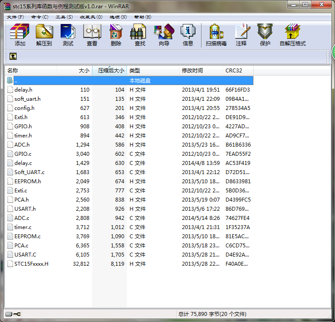The width and height of the screenshot is (335, 322).
Task: Select the soft_uart.h file row
Action: [x=130, y=99]
